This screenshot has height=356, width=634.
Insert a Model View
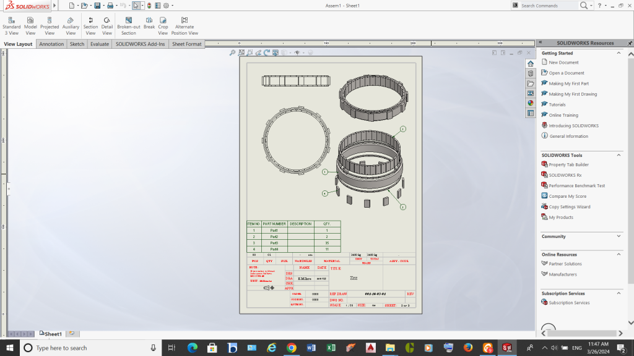(30, 25)
